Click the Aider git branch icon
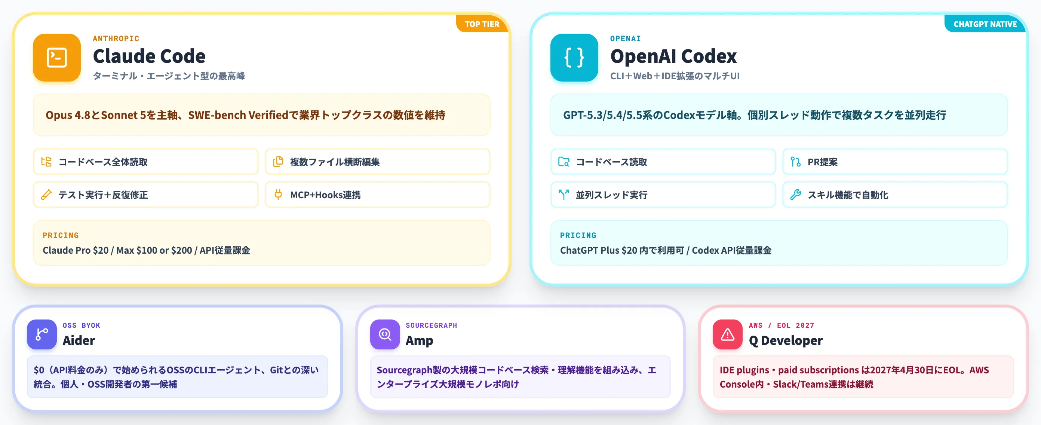The height and width of the screenshot is (425, 1041). click(x=42, y=334)
